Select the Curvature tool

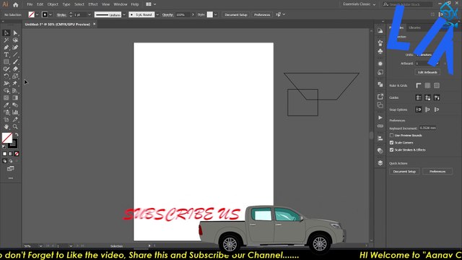point(15,48)
